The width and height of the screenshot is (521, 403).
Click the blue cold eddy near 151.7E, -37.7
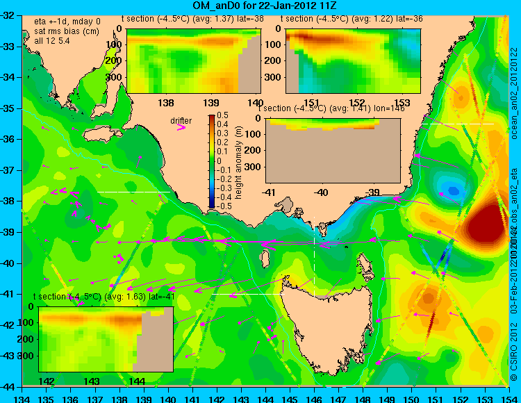(453, 190)
